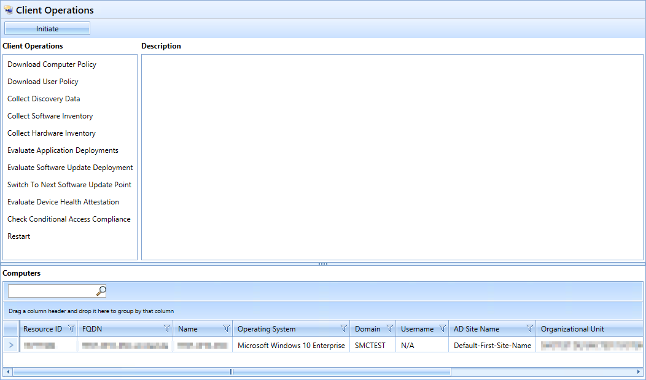Open filter for Resource ID column
This screenshot has width=646, height=380.
[71, 328]
